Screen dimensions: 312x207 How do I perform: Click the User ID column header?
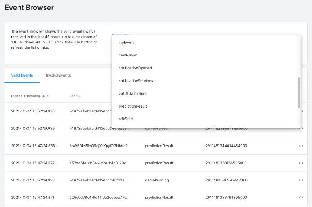tap(75, 96)
